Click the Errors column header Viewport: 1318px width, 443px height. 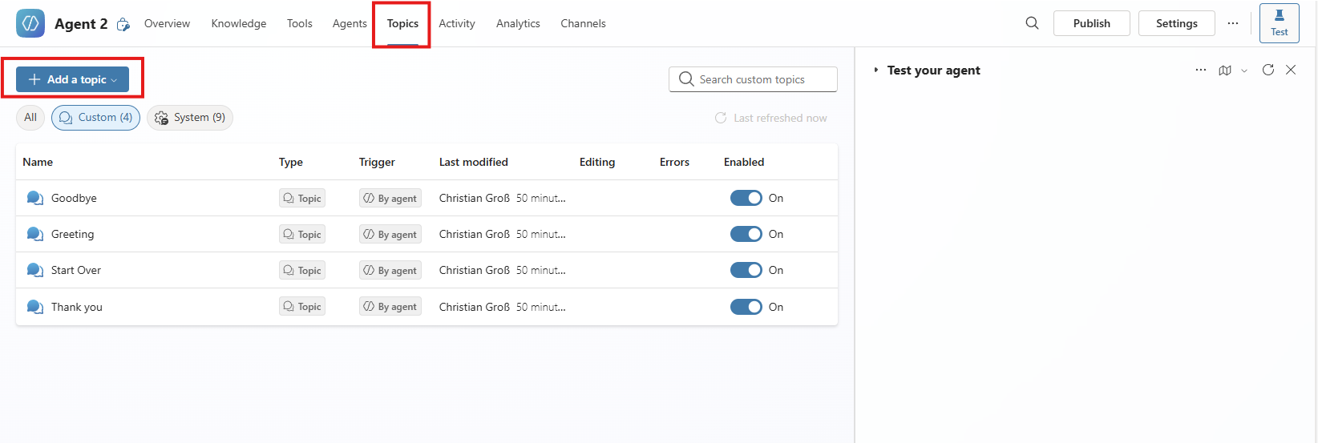pos(674,162)
